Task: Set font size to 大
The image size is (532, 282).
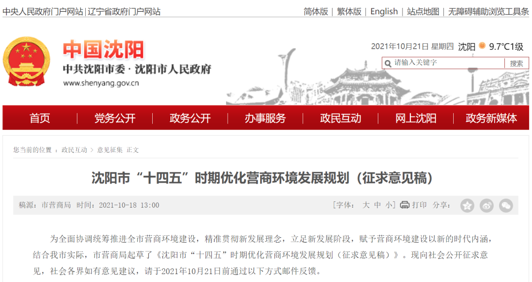Action: coord(366,205)
